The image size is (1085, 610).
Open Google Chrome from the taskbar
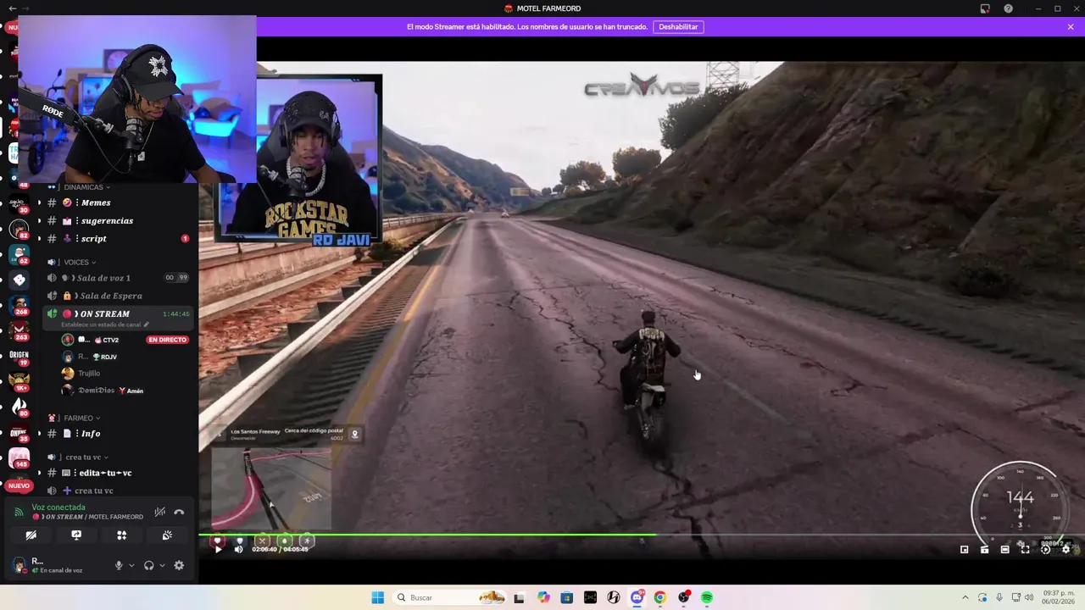659,597
